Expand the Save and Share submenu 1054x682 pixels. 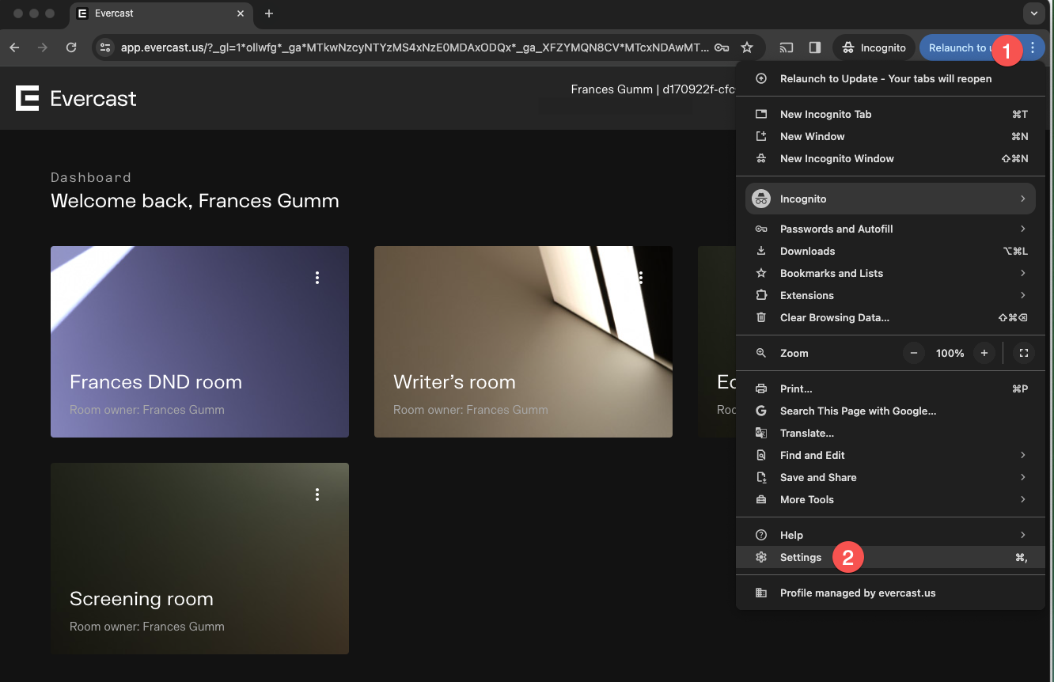[890, 477]
